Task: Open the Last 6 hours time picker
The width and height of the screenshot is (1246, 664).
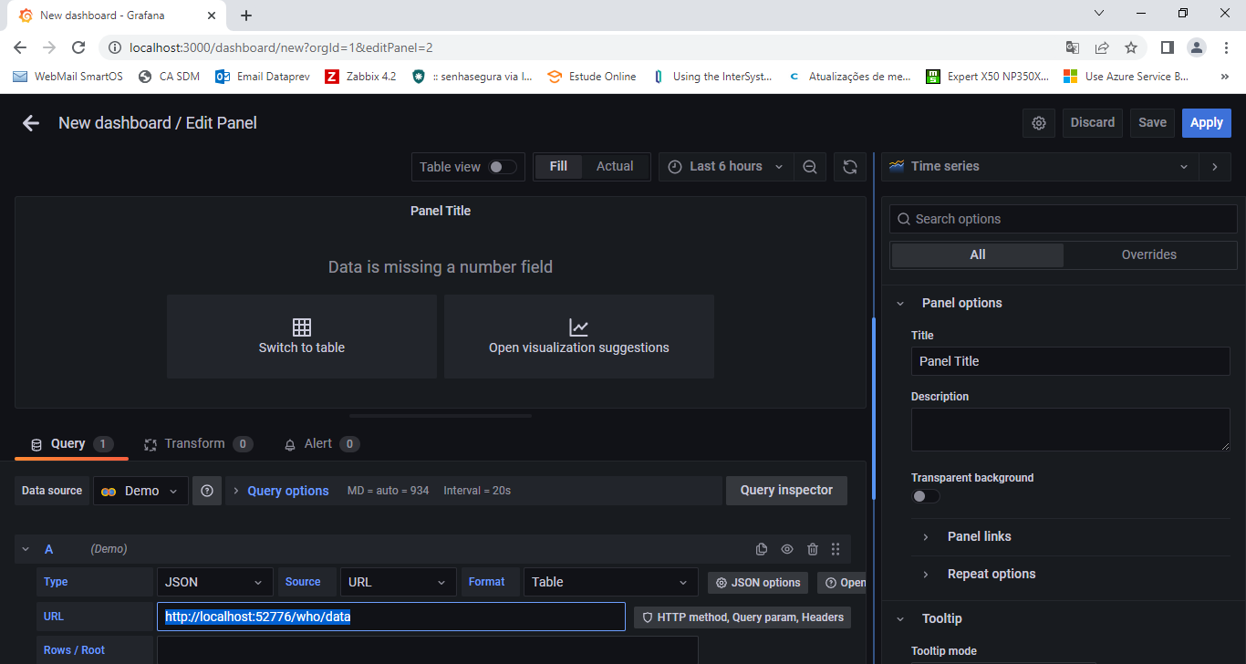Action: (725, 167)
